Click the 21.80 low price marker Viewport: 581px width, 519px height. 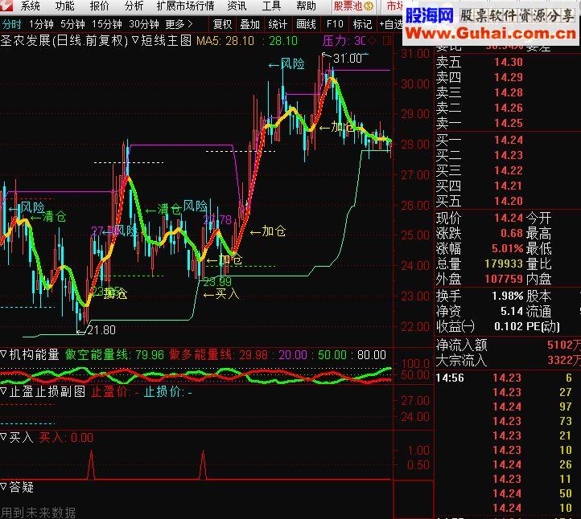point(101,329)
